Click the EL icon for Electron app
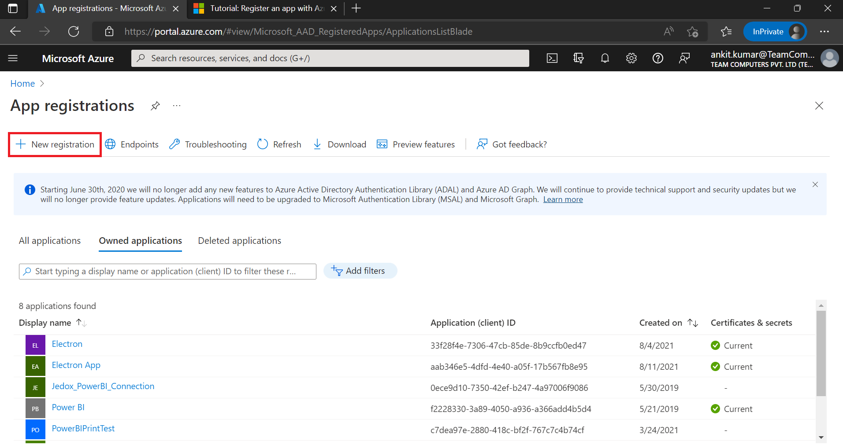The width and height of the screenshot is (843, 445). 35,346
